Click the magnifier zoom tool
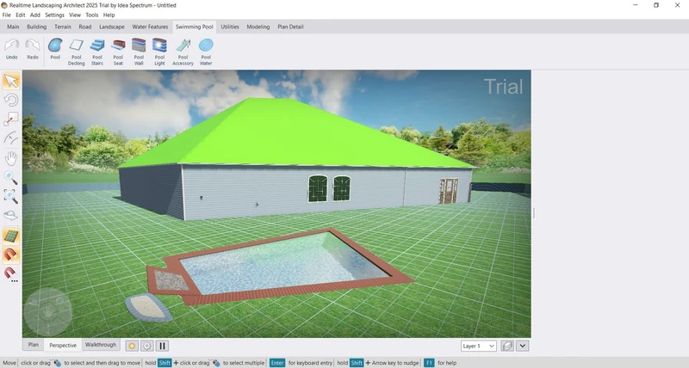689x368 pixels. [x=11, y=178]
